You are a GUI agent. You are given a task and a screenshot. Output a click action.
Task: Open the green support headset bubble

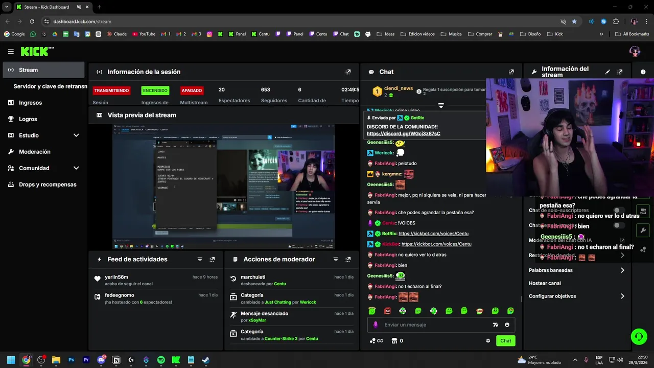pyautogui.click(x=639, y=336)
